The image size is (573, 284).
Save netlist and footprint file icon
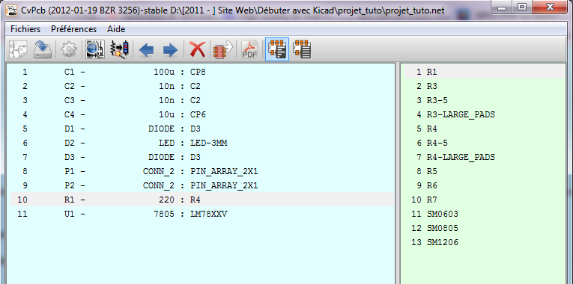click(x=43, y=49)
